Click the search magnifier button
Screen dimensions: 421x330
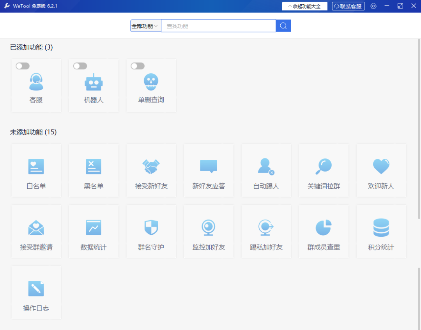click(x=283, y=25)
